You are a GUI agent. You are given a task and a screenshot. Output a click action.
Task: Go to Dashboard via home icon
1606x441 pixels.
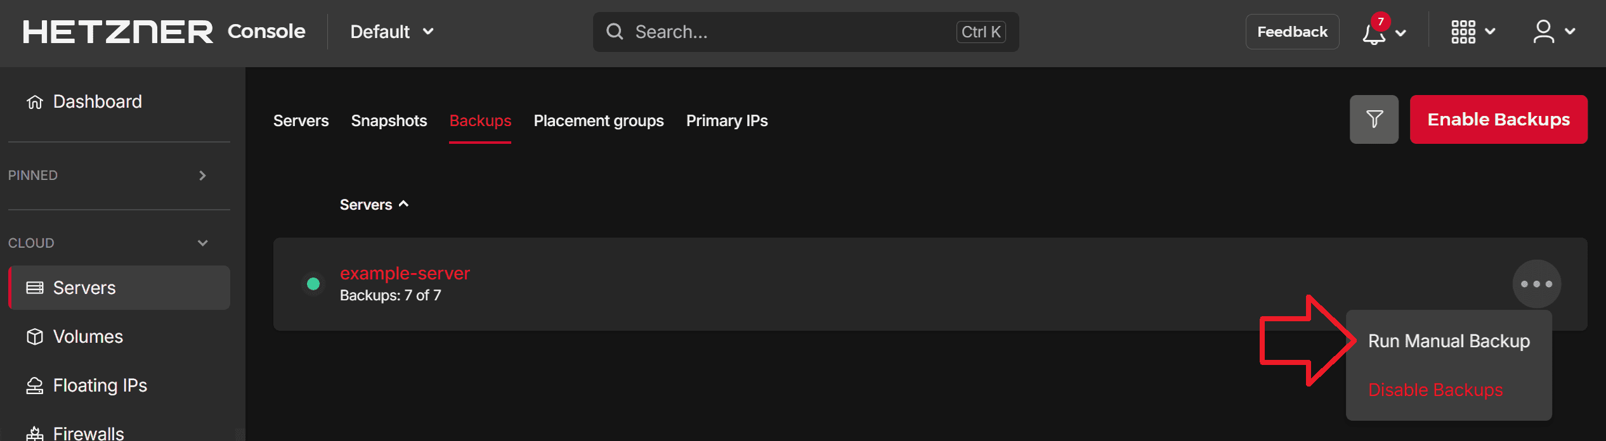point(35,102)
